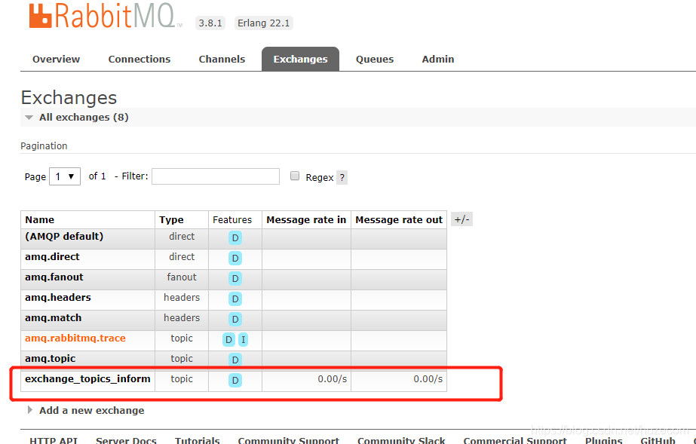Open the Commercial Support footer link

click(x=515, y=440)
